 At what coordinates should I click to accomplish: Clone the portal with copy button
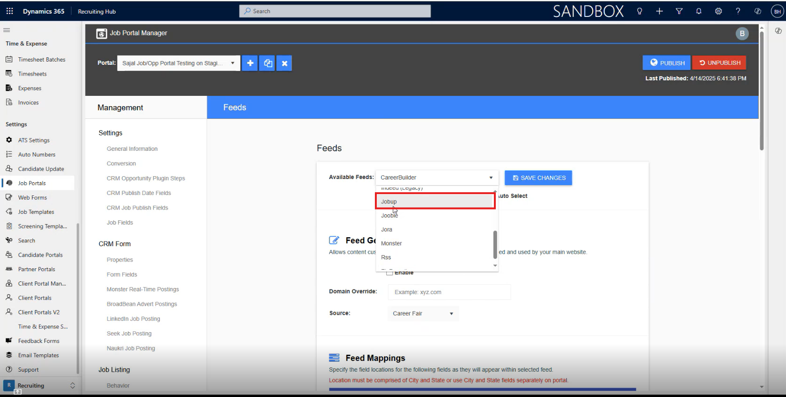[x=268, y=63]
